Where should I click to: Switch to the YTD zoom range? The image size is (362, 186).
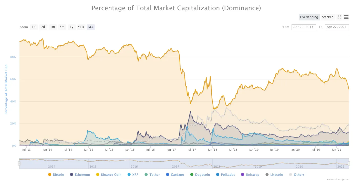click(81, 27)
